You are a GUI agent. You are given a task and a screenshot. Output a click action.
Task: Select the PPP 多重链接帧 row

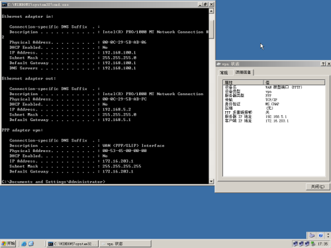273,112
